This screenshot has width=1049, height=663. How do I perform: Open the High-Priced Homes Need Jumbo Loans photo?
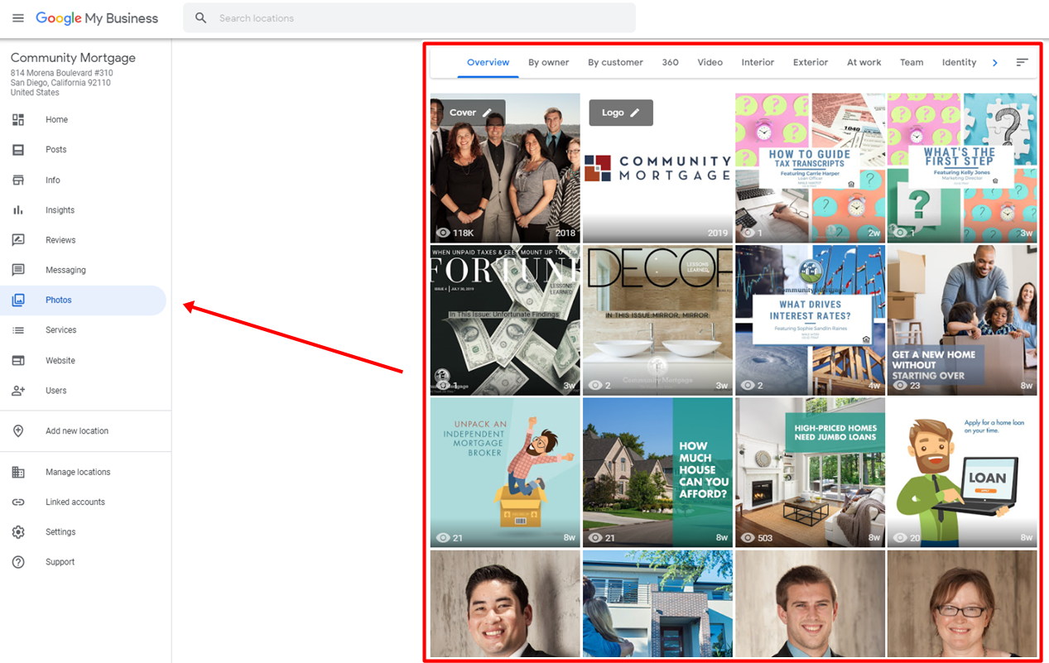[810, 473]
